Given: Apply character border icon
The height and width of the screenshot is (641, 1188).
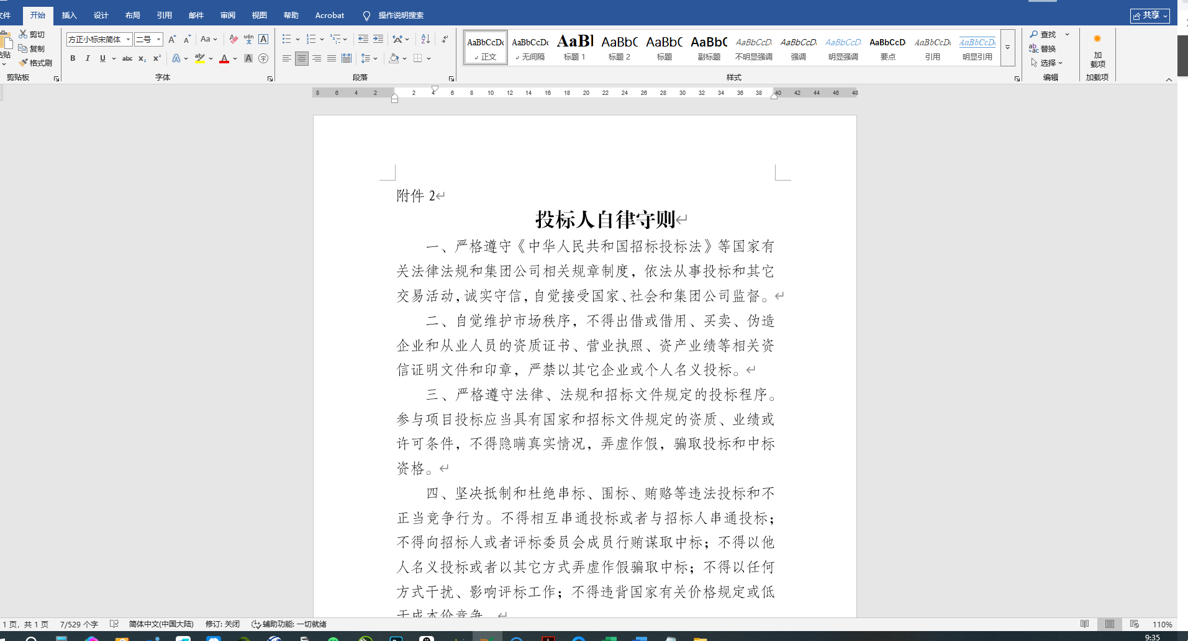Looking at the screenshot, I should coord(263,39).
